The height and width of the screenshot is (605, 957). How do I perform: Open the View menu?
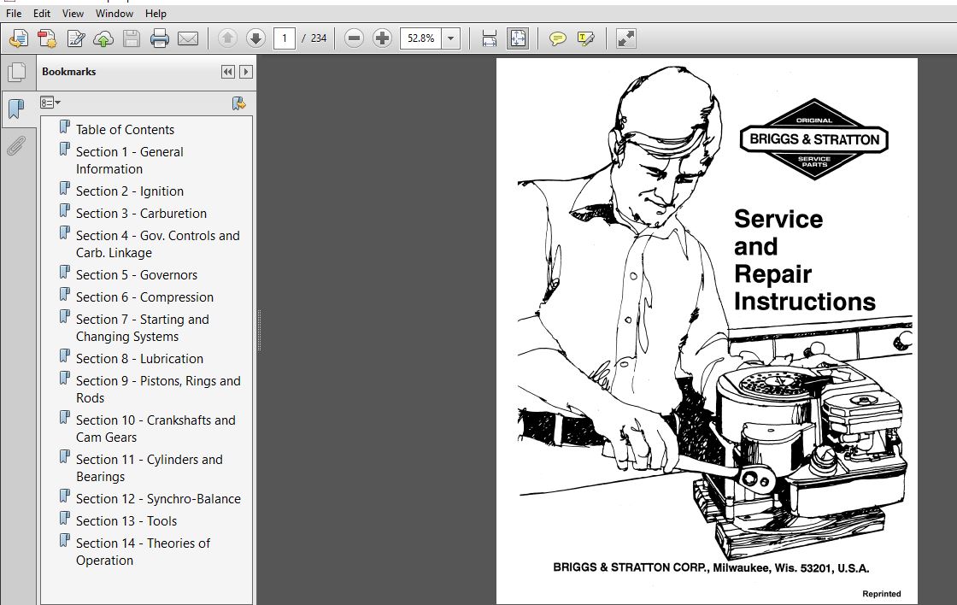(x=73, y=13)
